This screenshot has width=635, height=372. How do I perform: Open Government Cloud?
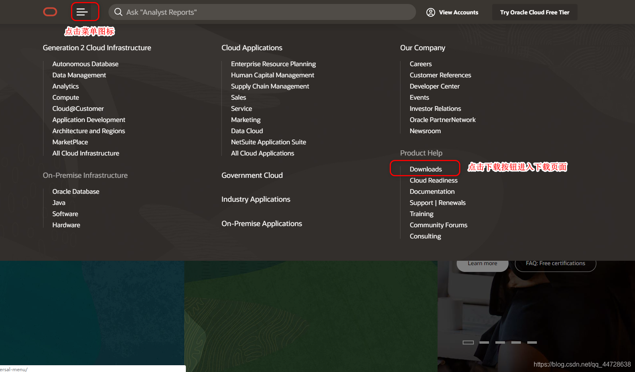click(252, 175)
